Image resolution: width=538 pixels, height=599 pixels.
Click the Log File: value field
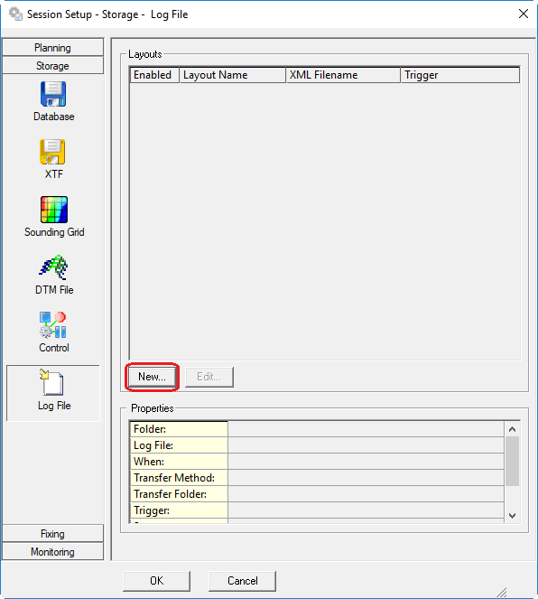coord(366,445)
